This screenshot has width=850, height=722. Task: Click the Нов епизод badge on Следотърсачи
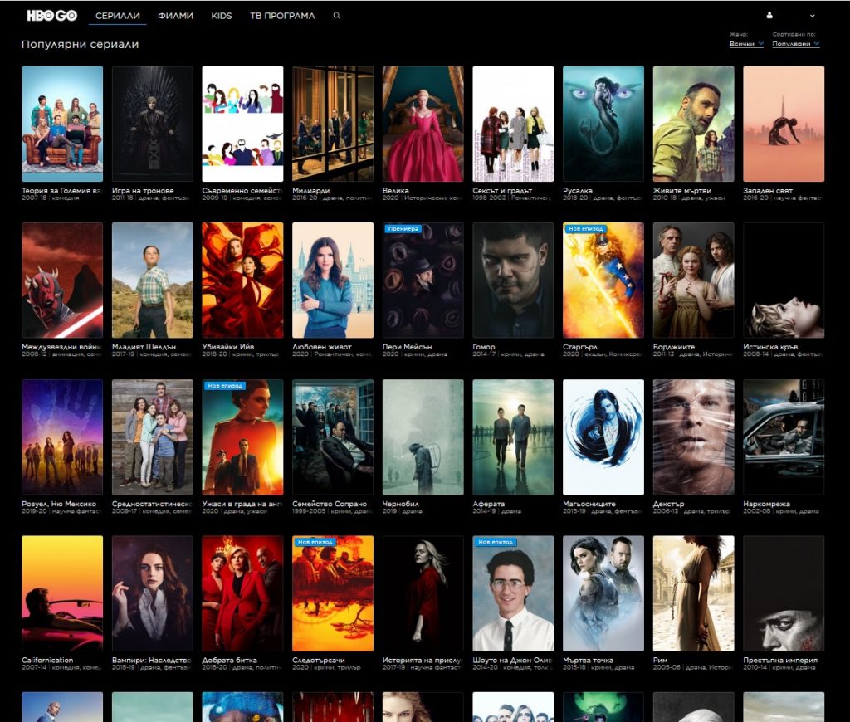[315, 542]
